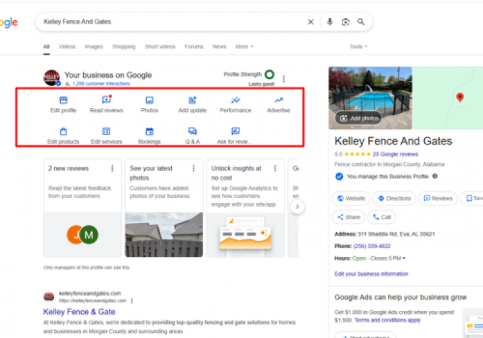Click the microphone voice search icon
Screen dimensions: 483x338
[x=329, y=22]
